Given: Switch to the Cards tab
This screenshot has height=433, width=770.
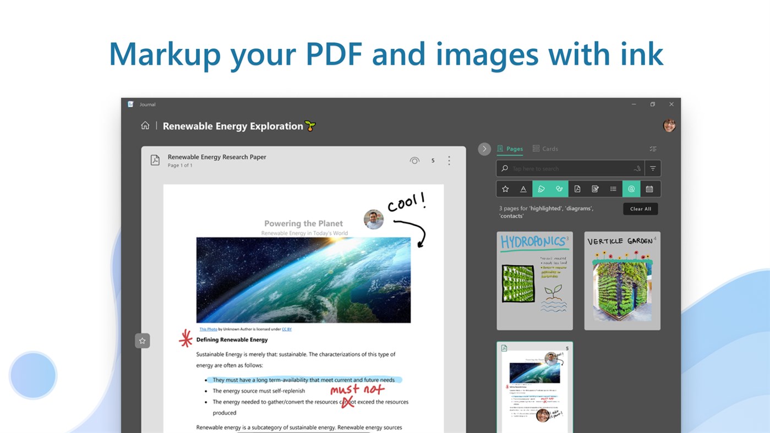Looking at the screenshot, I should [545, 149].
